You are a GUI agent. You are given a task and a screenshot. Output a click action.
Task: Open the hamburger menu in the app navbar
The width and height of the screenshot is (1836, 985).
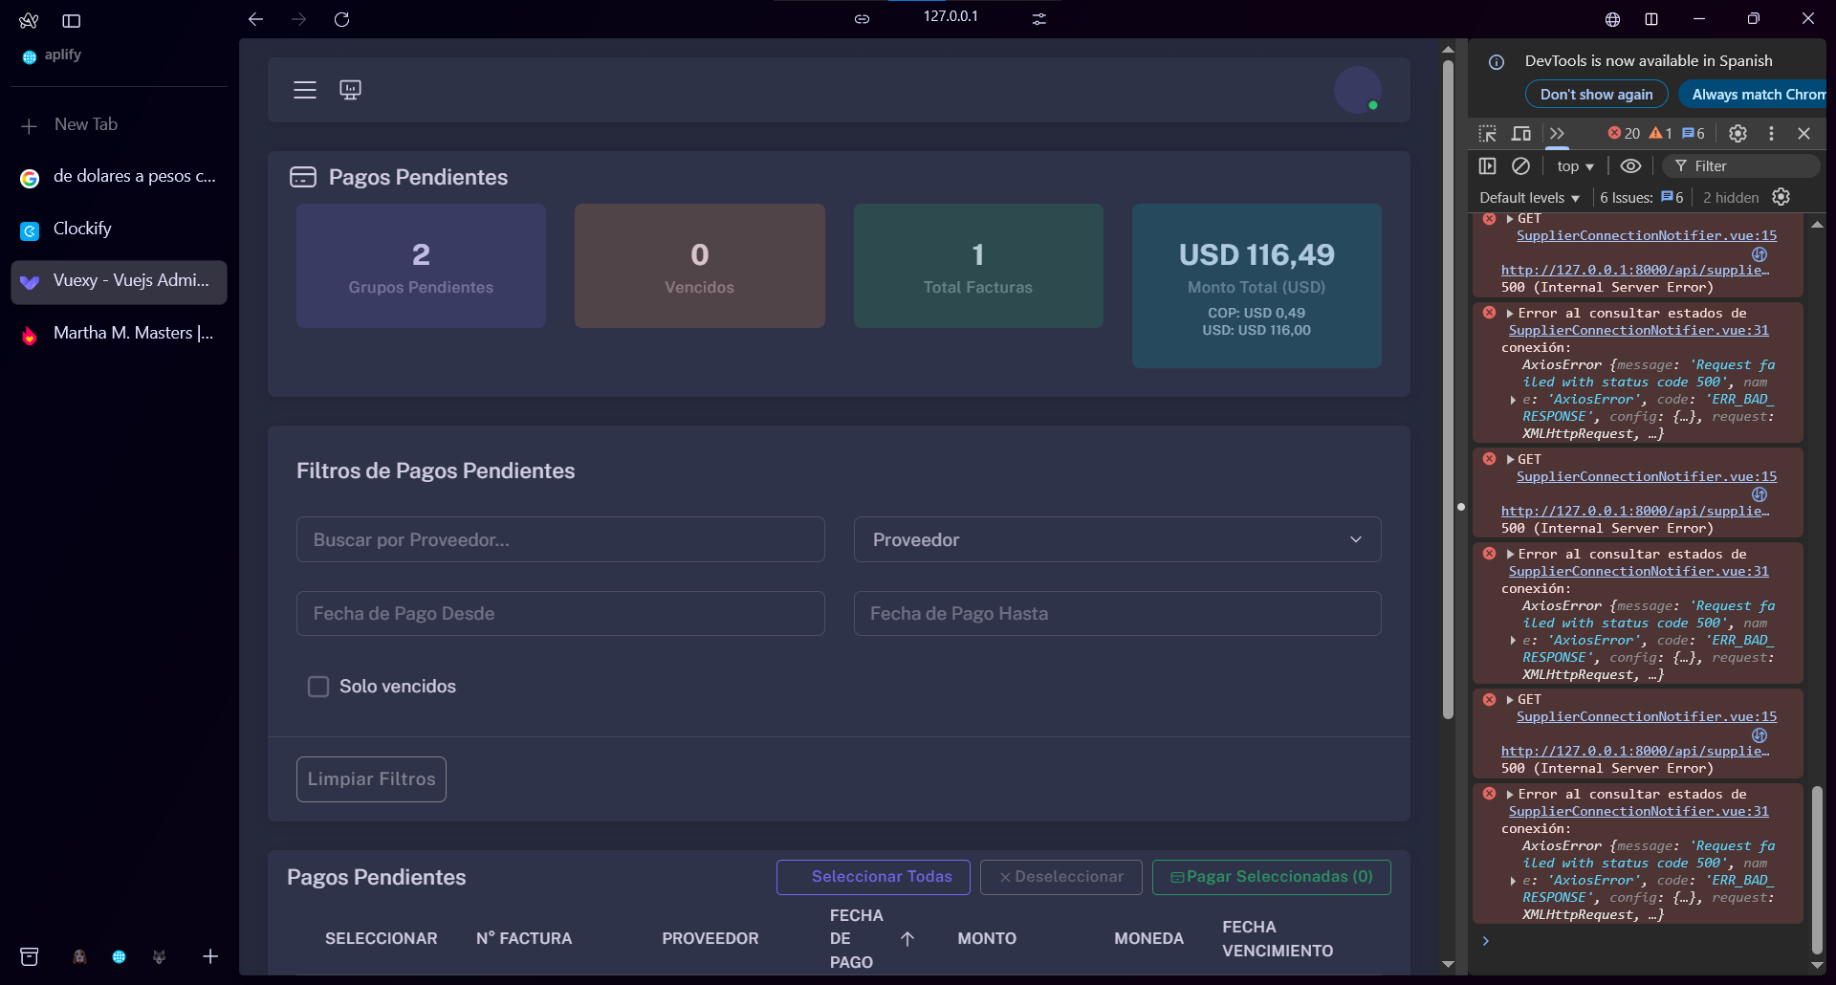pyautogui.click(x=305, y=90)
